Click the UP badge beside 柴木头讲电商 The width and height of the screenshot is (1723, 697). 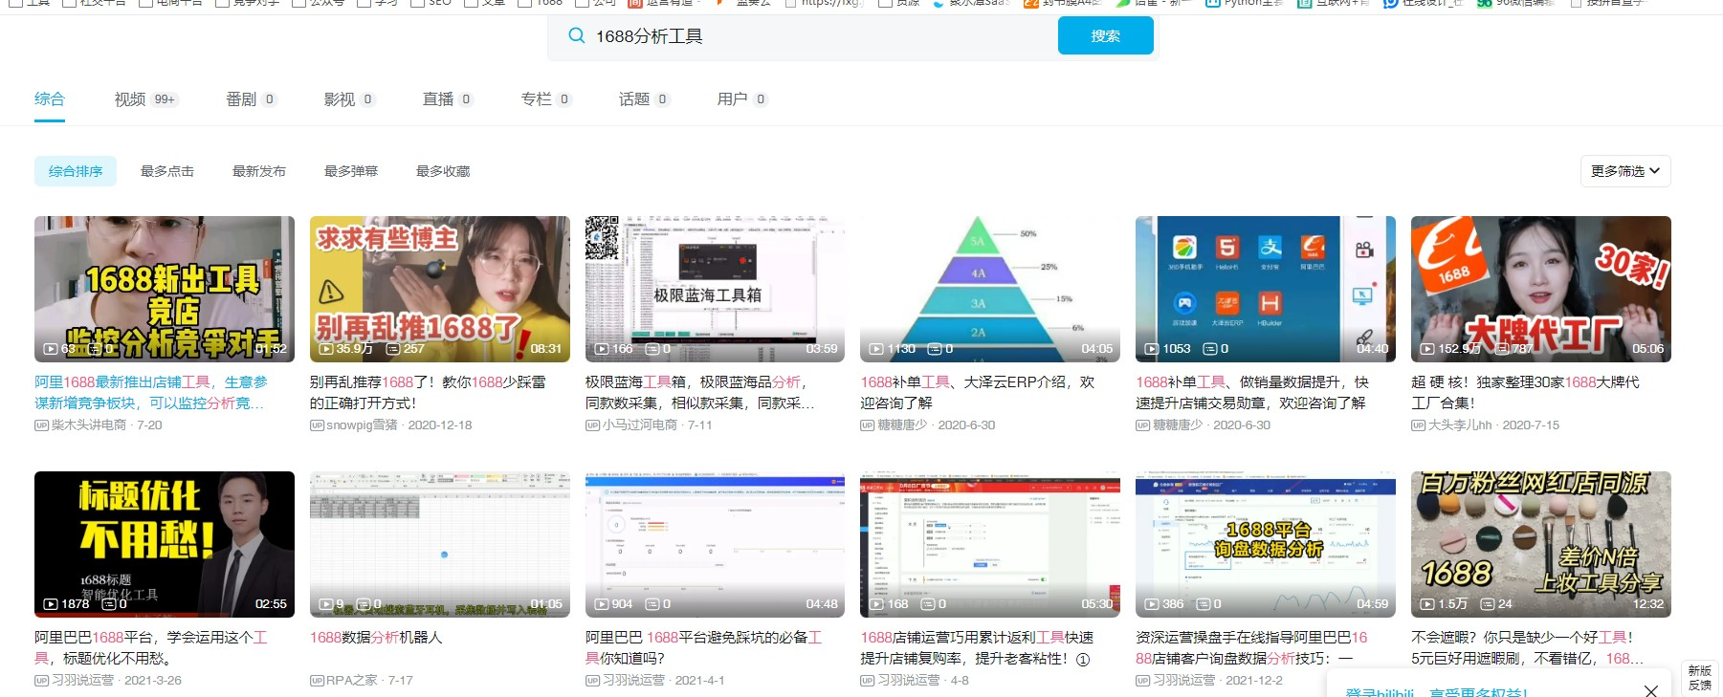[x=41, y=425]
